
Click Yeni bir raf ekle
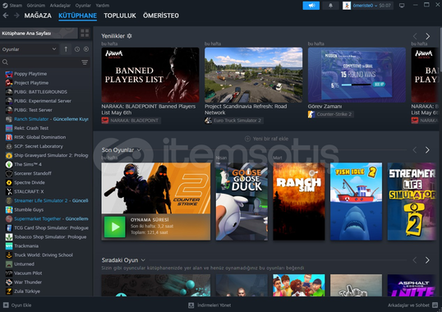[267, 139]
